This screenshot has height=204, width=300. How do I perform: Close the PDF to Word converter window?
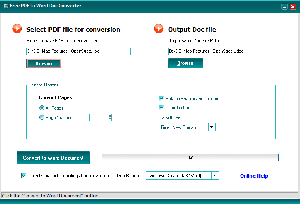(293, 7)
